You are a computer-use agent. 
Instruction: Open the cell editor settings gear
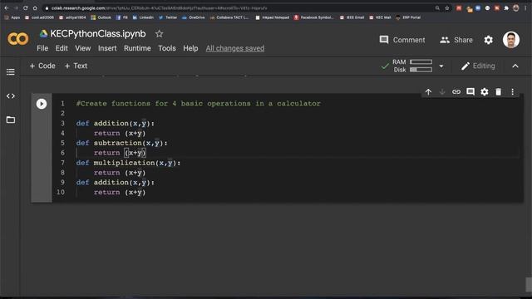tap(485, 92)
